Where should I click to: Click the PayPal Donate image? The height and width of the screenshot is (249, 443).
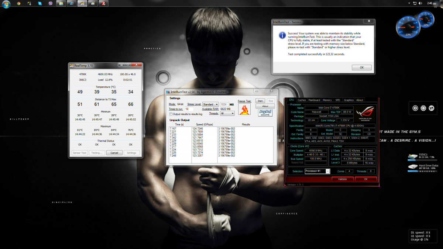(x=265, y=113)
